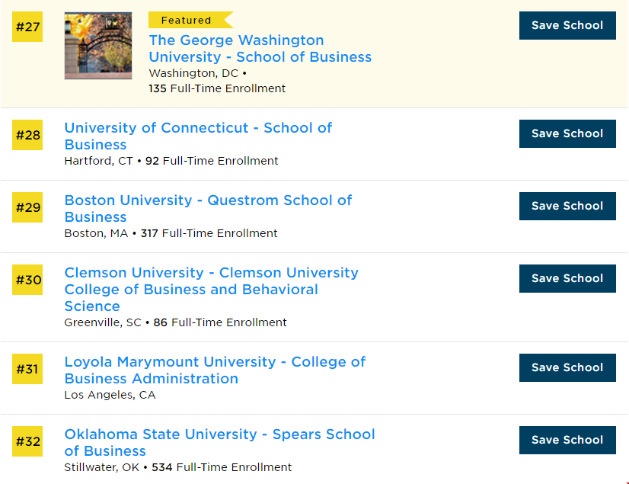This screenshot has width=629, height=484.
Task: Click the #28 ranking badge
Action: (28, 136)
